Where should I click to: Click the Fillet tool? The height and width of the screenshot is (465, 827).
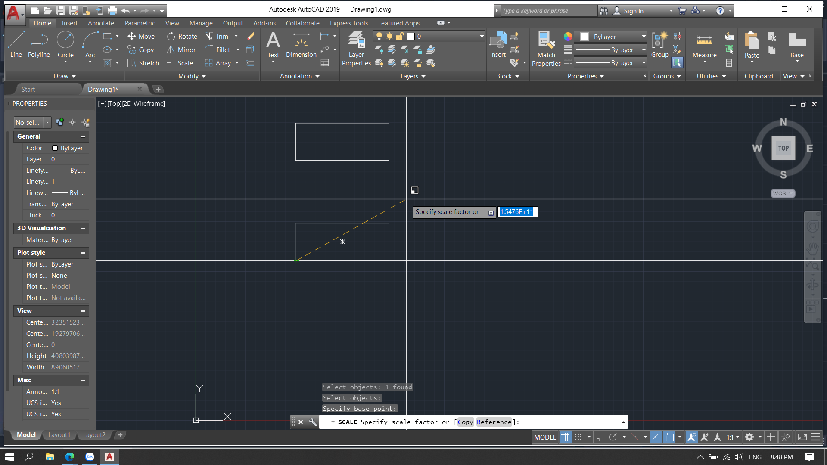218,50
